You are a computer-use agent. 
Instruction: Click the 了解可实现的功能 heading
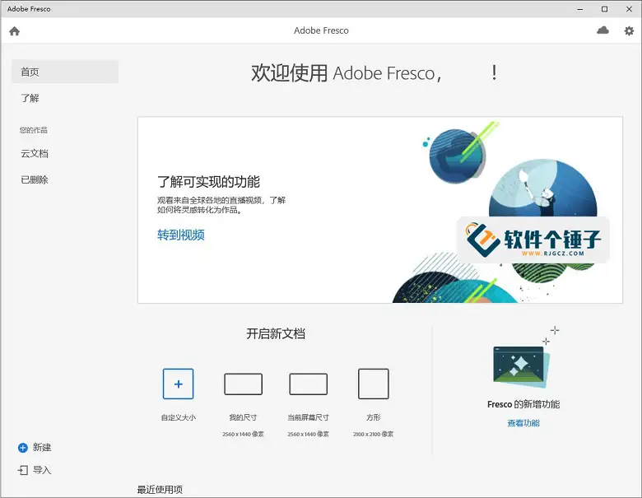pos(208,181)
